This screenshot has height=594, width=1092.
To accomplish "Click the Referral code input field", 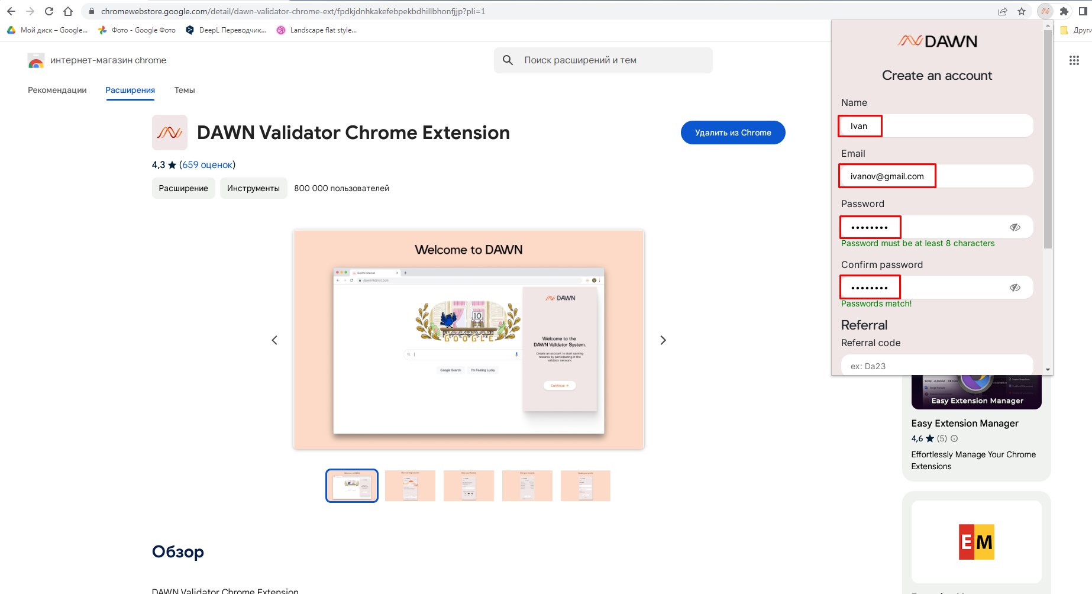I will click(x=936, y=365).
